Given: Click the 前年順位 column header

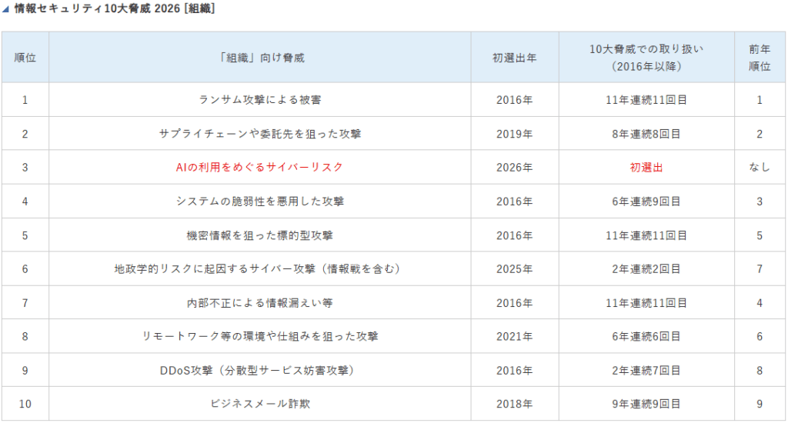Looking at the screenshot, I should coord(760,58).
